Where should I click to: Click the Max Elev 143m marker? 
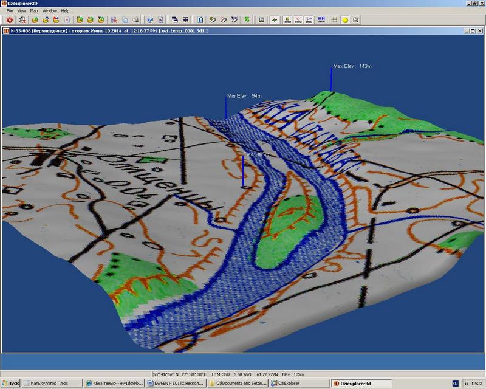352,66
